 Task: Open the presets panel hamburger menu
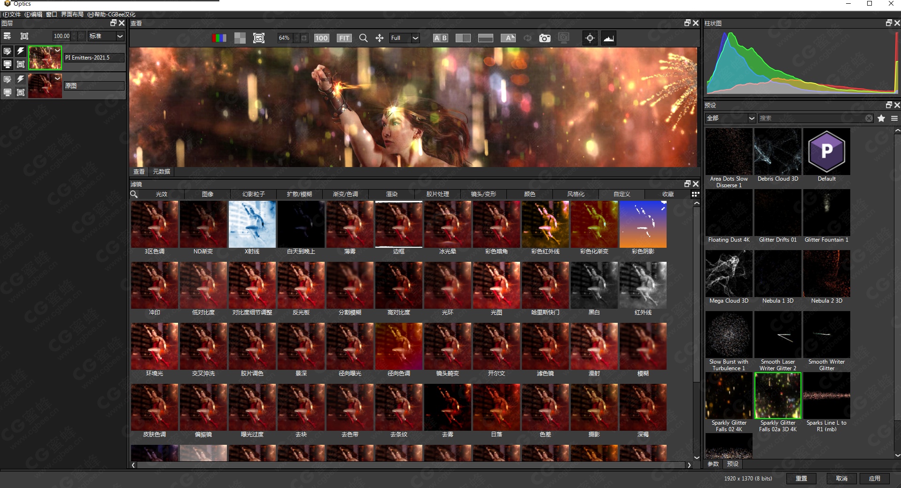tap(894, 118)
